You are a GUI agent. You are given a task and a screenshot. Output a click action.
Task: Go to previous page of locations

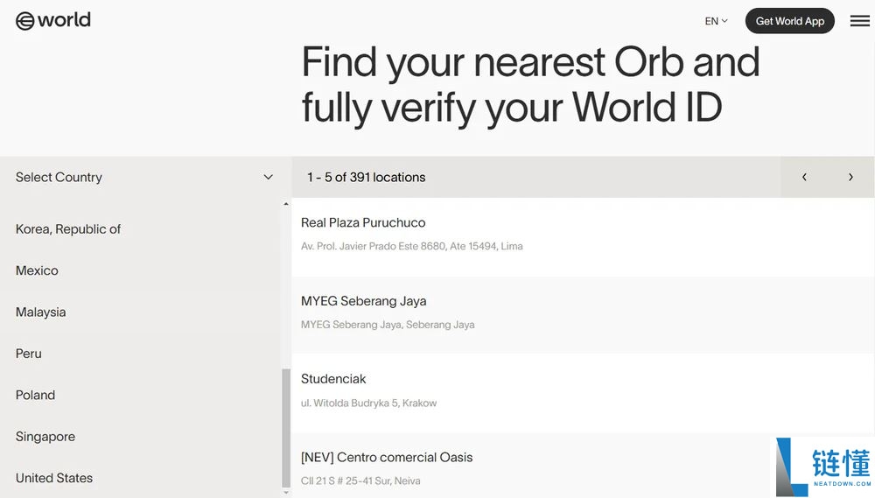804,177
